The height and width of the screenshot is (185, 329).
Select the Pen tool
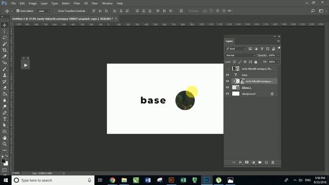[5, 113]
